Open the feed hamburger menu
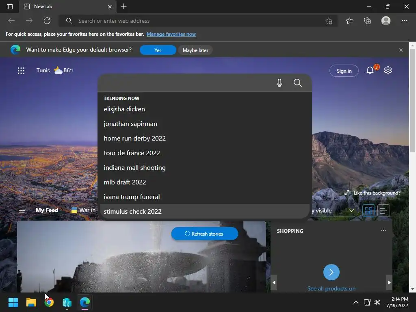The height and width of the screenshot is (312, 416). point(22,210)
